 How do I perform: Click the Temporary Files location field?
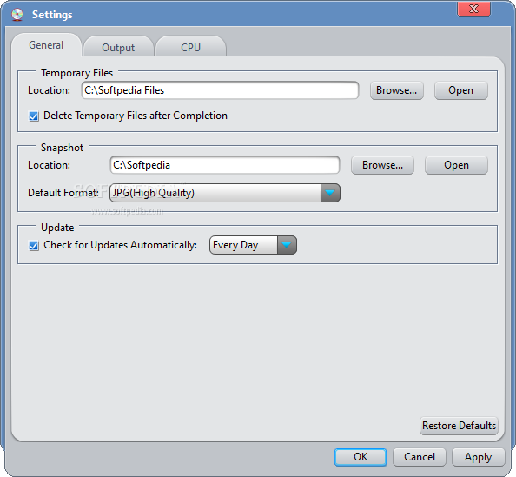pos(220,90)
